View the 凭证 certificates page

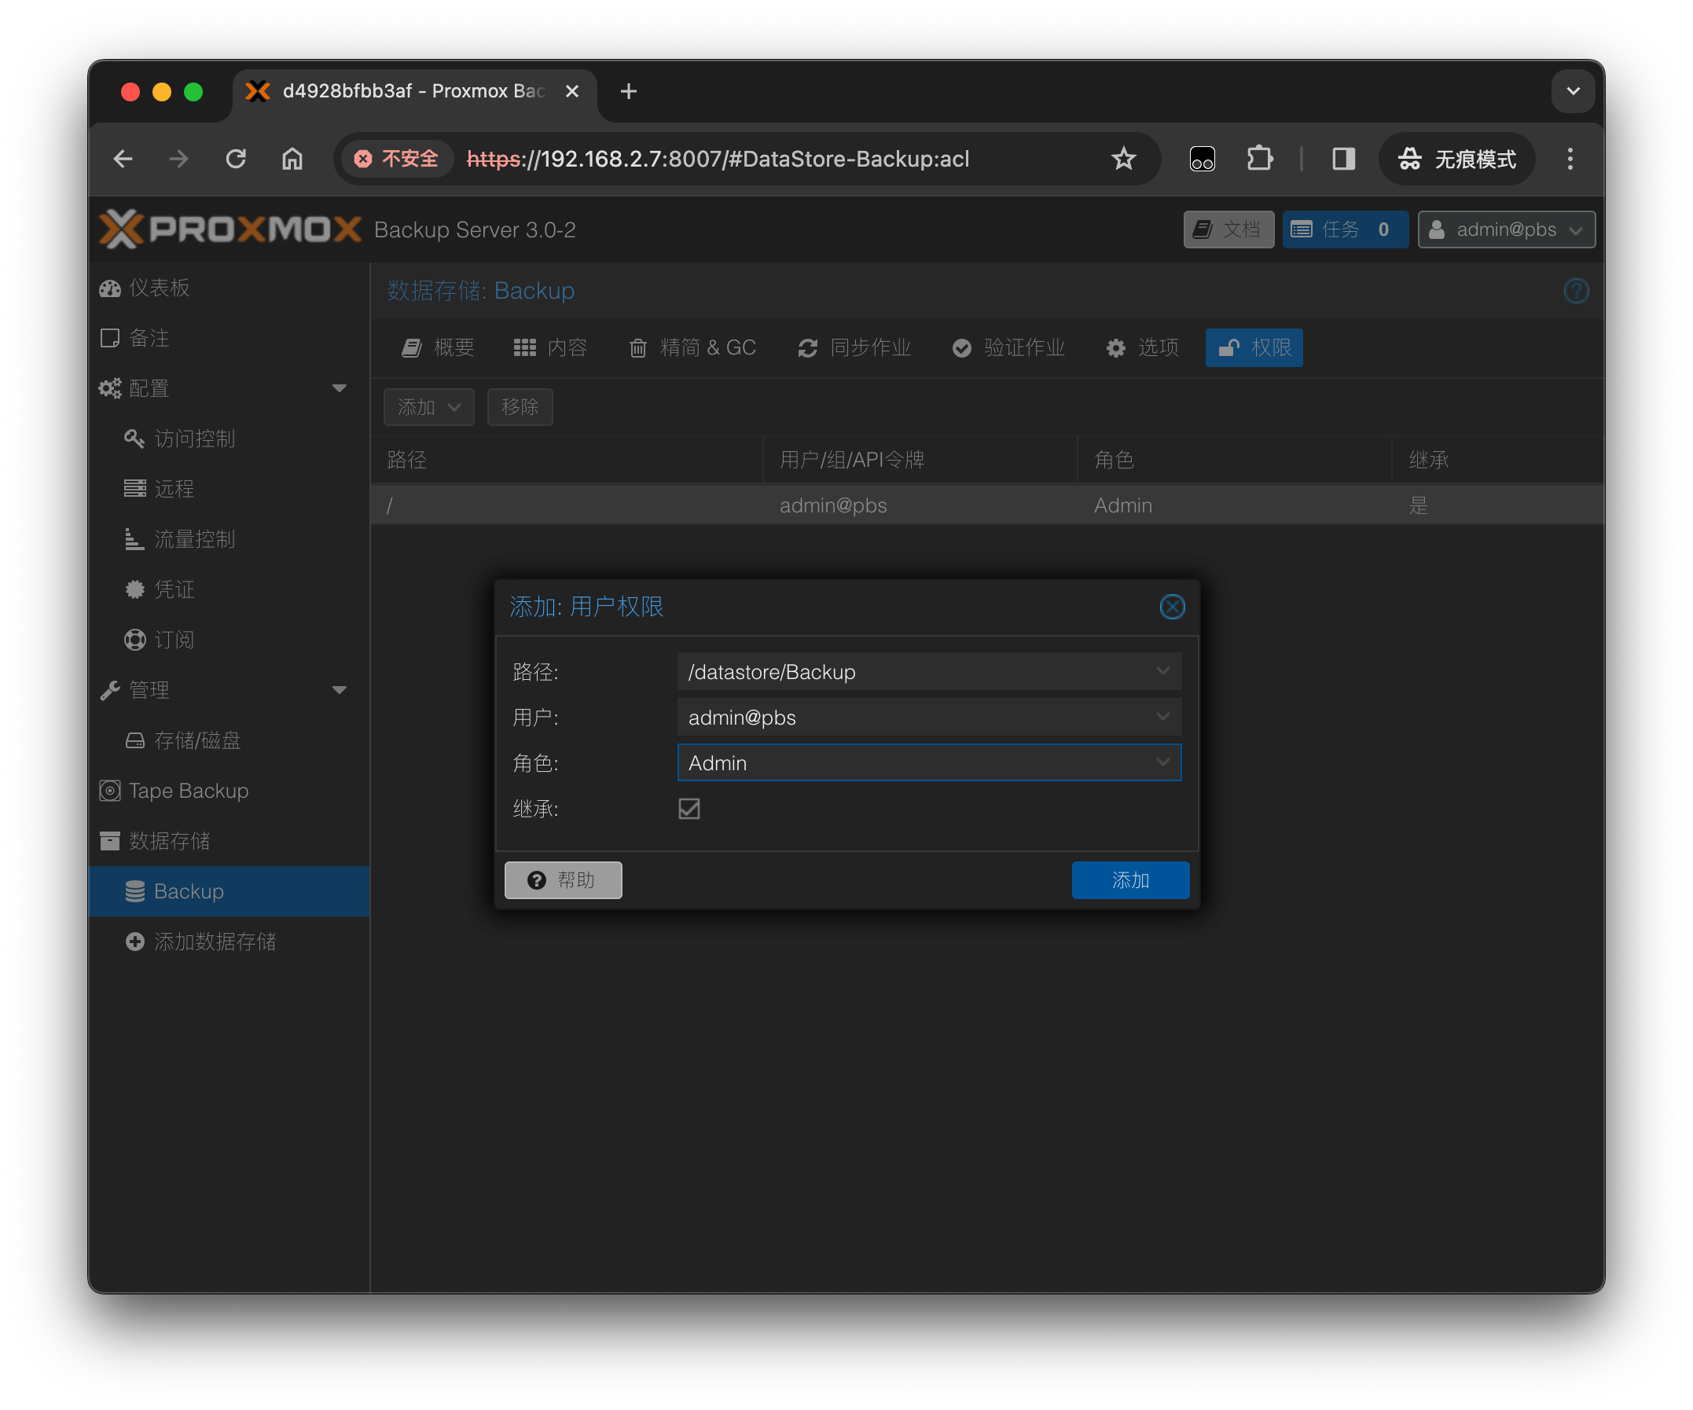click(174, 589)
